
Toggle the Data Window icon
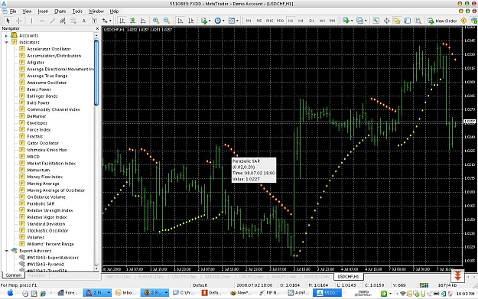pyautogui.click(x=386, y=21)
